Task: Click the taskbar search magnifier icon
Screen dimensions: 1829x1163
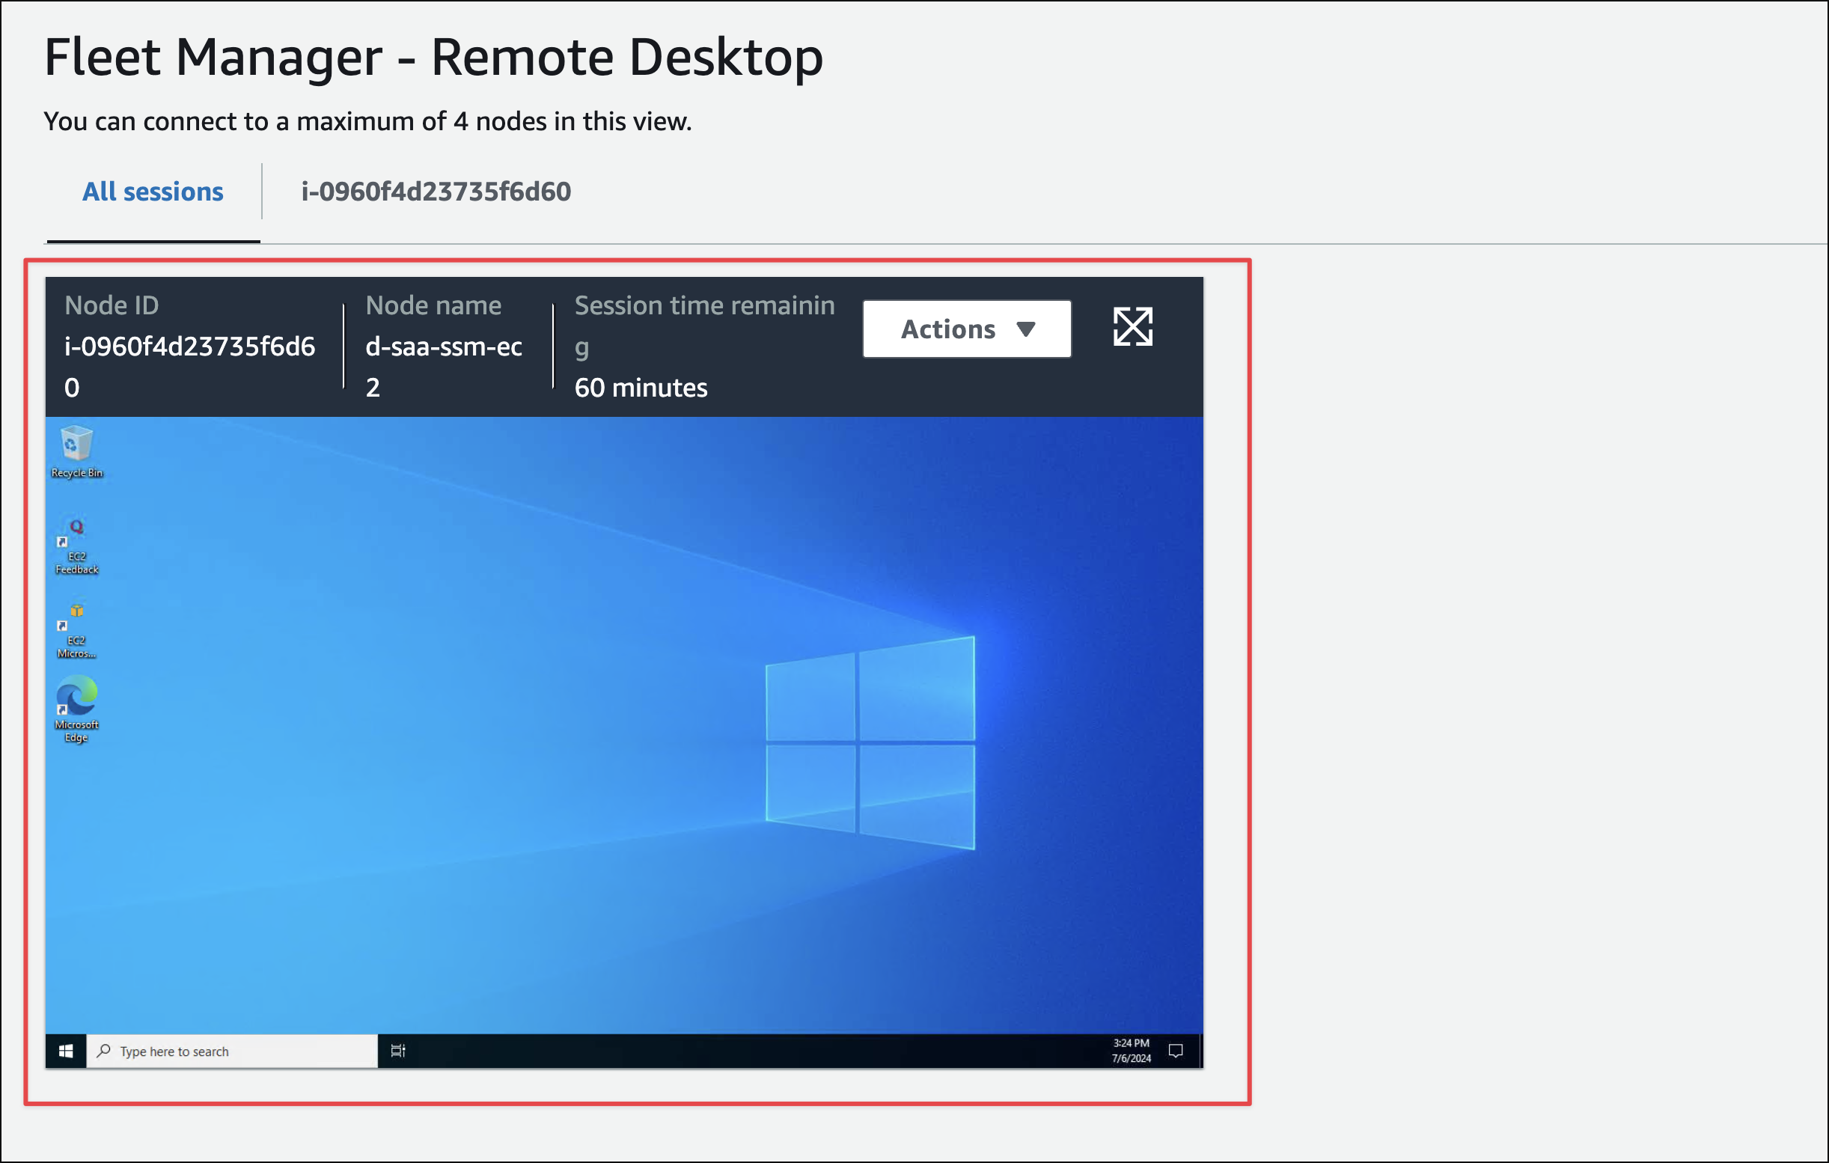Action: (x=104, y=1051)
